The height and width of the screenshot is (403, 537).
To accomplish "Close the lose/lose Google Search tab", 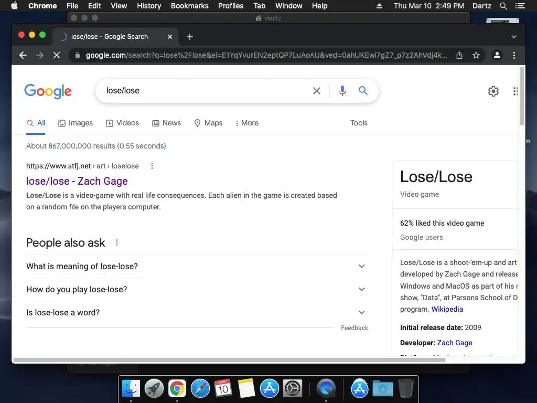I will (170, 37).
